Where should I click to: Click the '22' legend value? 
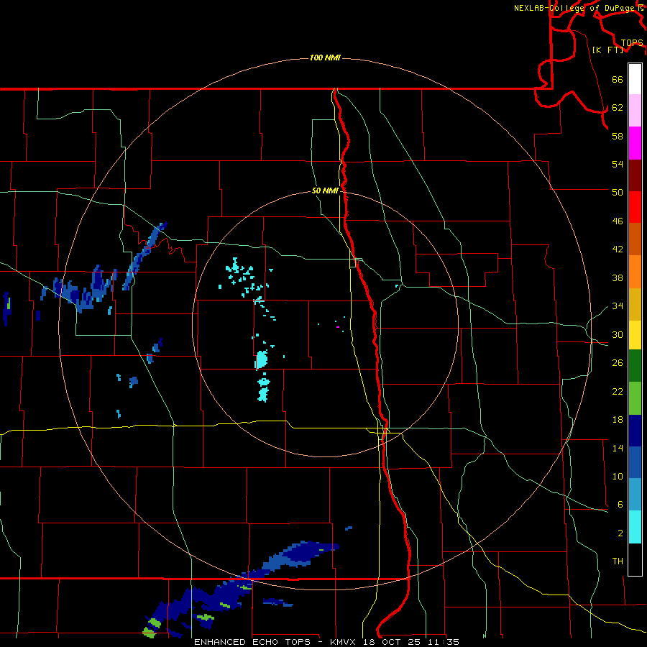618,391
